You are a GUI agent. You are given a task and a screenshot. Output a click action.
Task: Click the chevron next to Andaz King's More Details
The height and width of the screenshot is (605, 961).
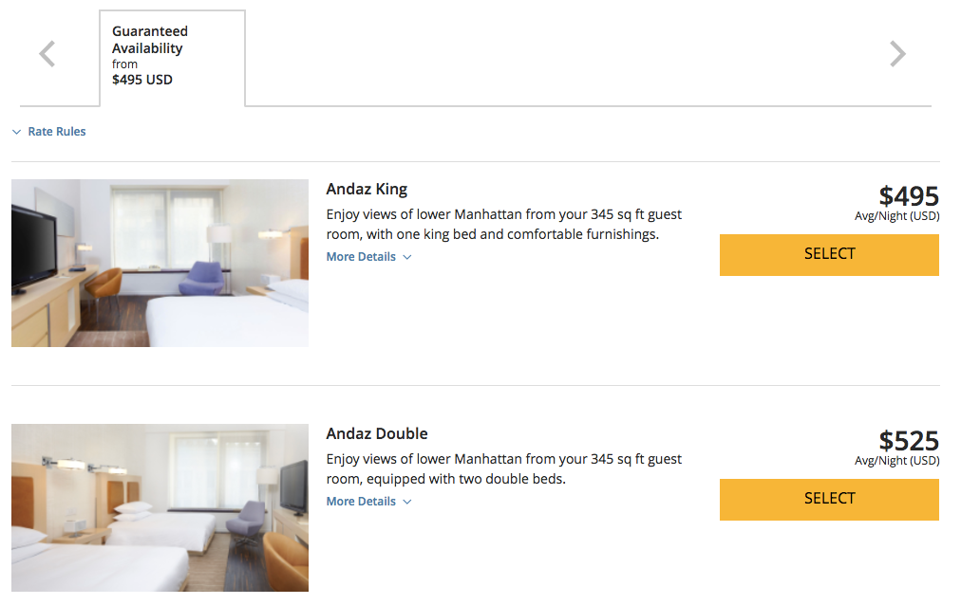[x=407, y=257]
